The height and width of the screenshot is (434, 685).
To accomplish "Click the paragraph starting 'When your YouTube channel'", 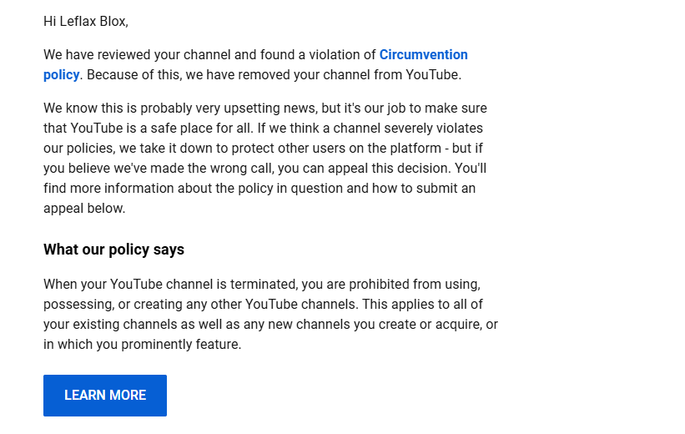I will tap(270, 315).
